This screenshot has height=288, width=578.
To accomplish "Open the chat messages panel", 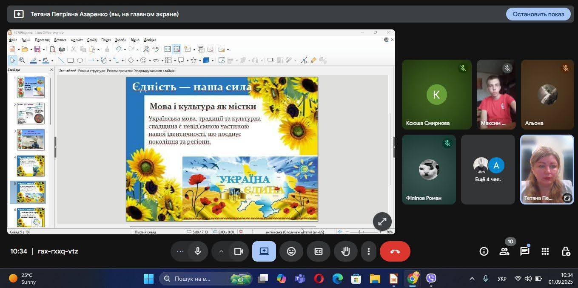I will [525, 251].
